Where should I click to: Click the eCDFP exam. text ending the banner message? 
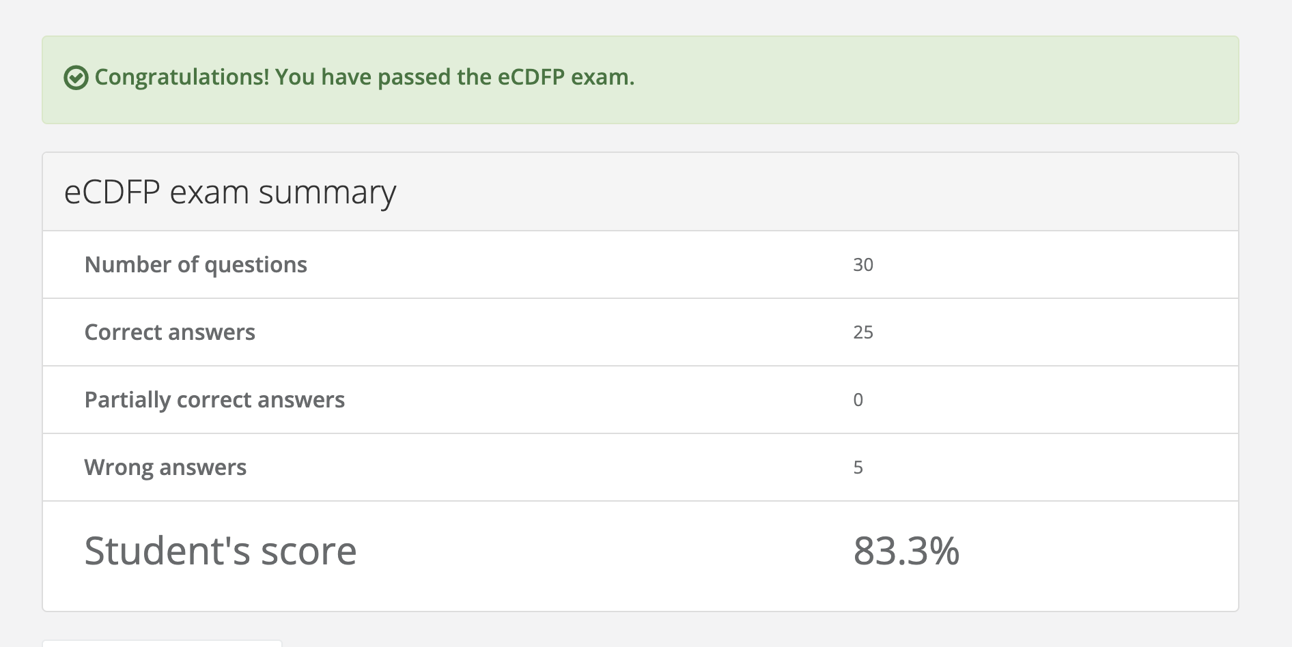[x=566, y=77]
